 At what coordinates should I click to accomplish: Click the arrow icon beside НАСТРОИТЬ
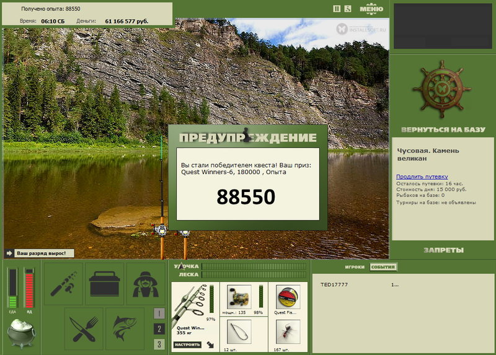(210, 344)
